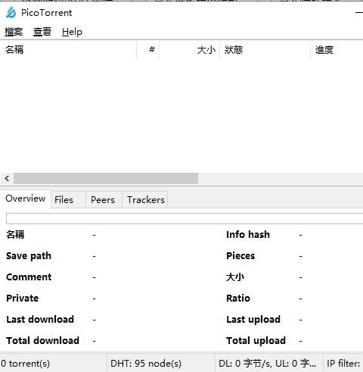Click the Total download label
363x372 pixels.
tap(42, 341)
